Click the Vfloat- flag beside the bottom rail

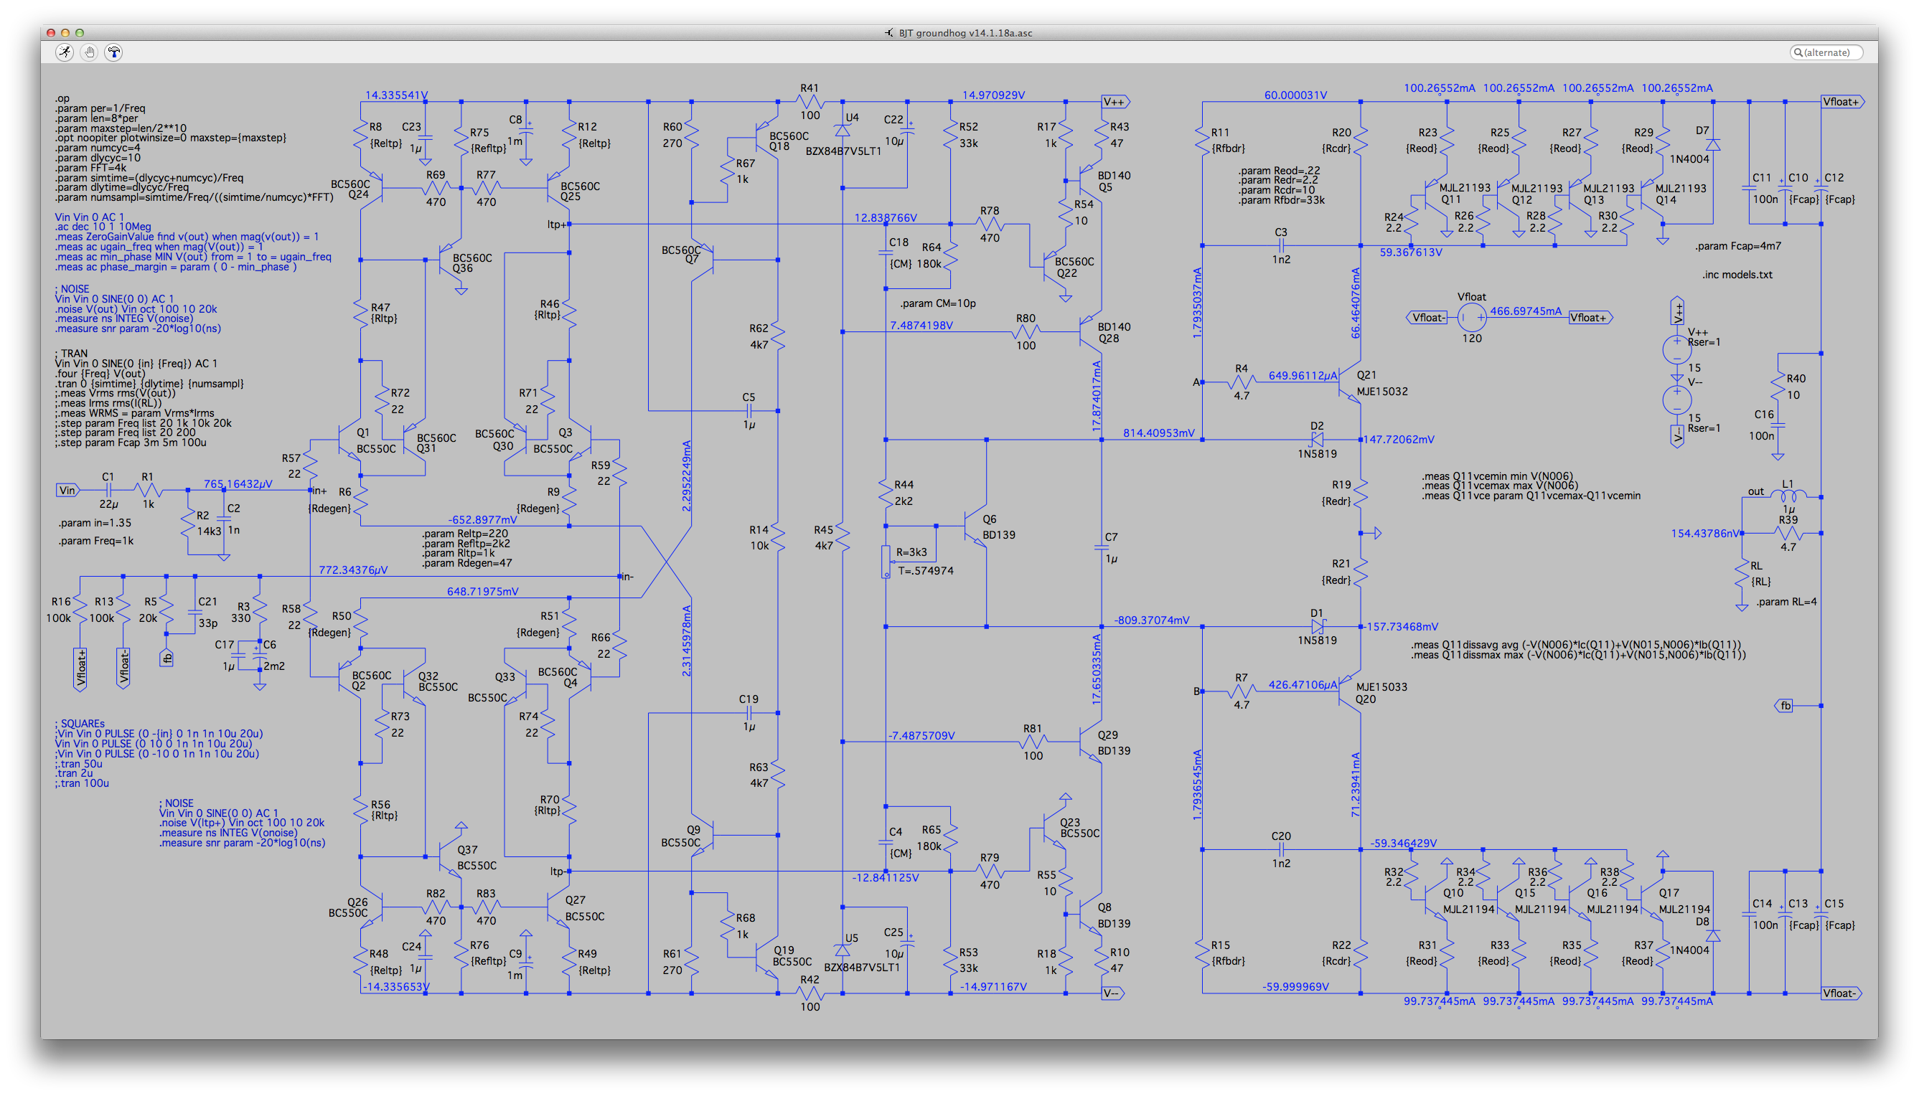[x=1841, y=993]
